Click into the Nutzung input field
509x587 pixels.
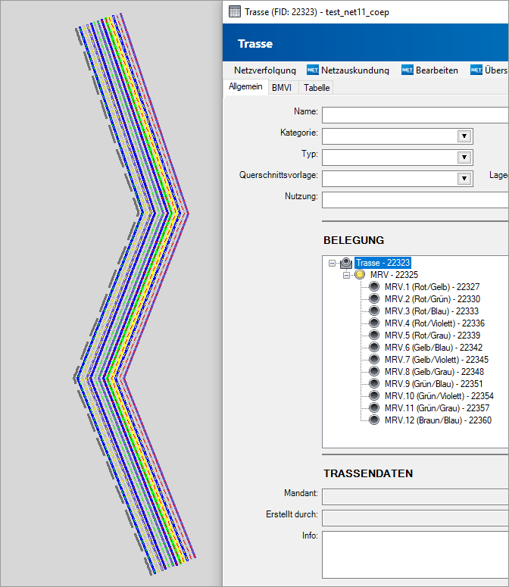tap(415, 200)
